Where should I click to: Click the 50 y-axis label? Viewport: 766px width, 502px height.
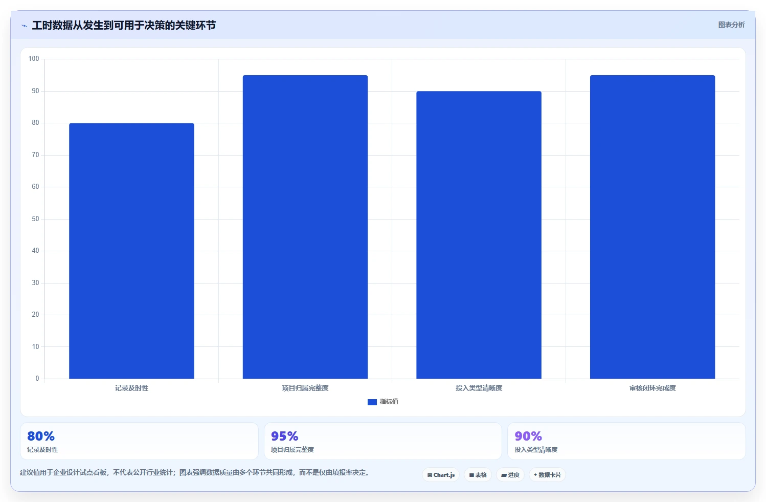tap(35, 219)
